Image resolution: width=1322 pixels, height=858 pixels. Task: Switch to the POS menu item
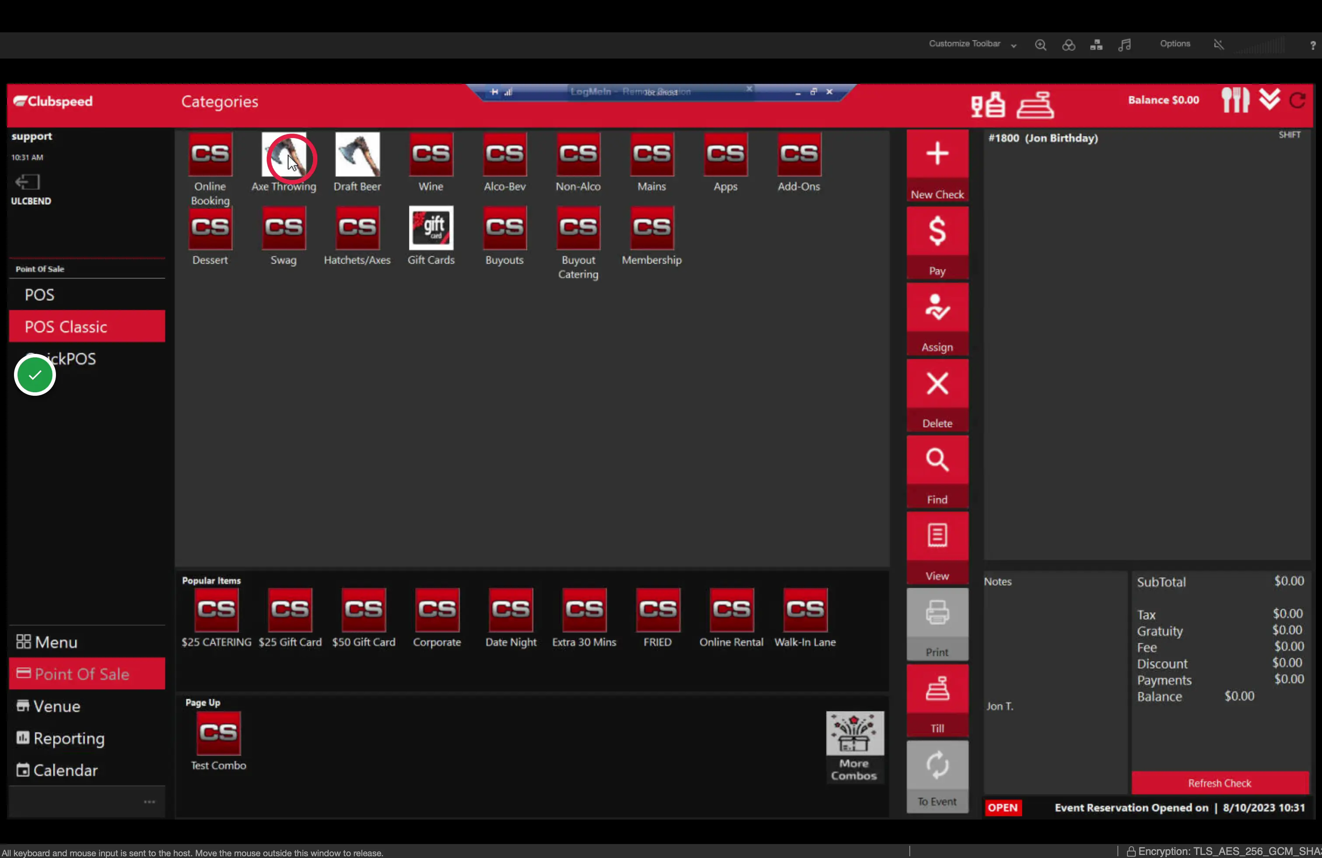tap(87, 295)
